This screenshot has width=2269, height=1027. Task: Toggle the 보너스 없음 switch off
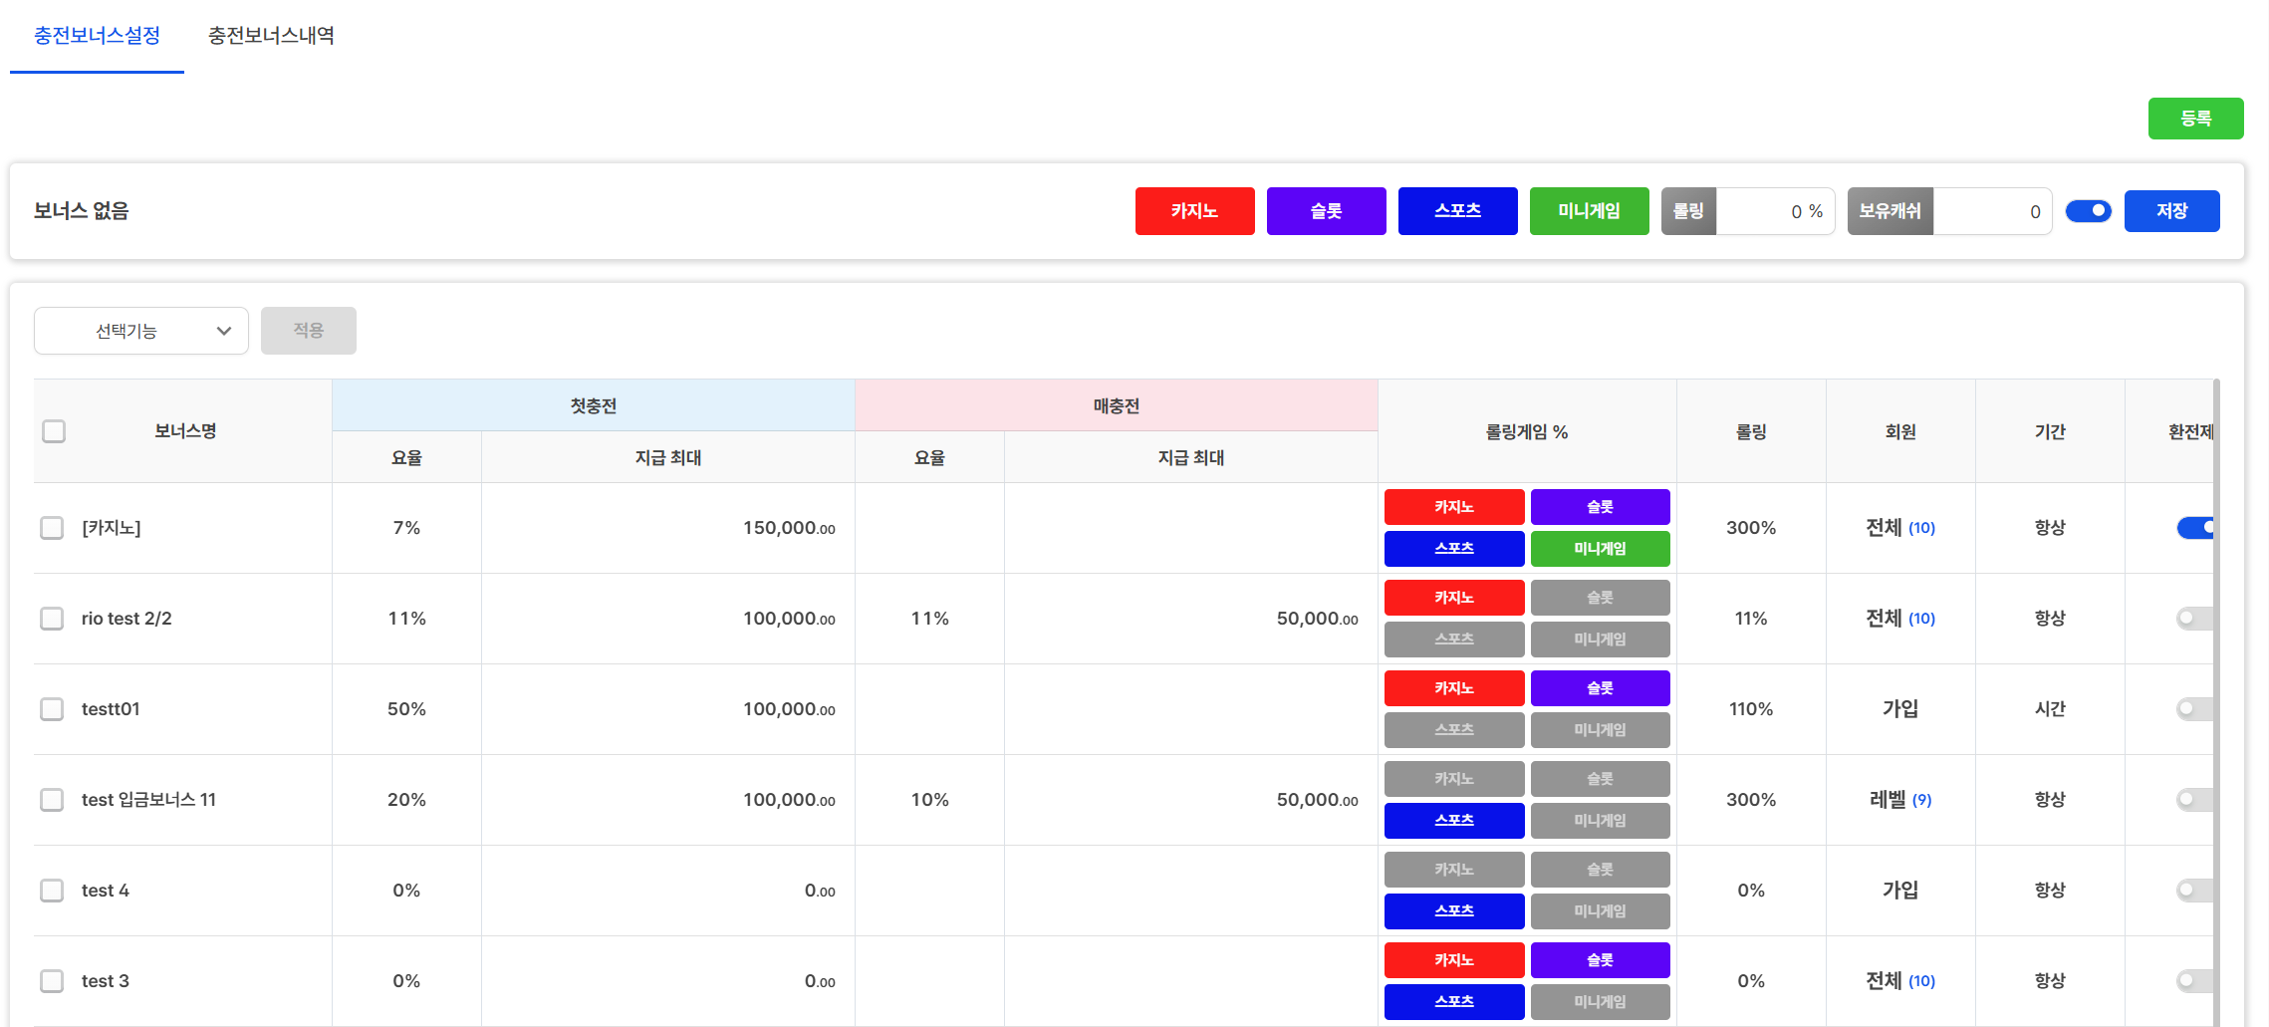click(x=2088, y=211)
